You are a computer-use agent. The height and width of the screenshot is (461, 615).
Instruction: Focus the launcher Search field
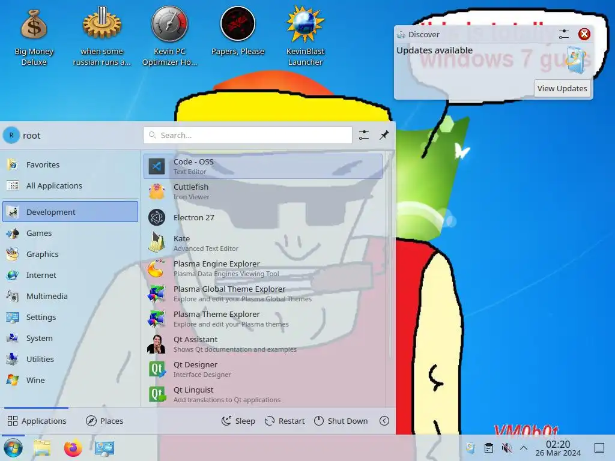coord(247,135)
